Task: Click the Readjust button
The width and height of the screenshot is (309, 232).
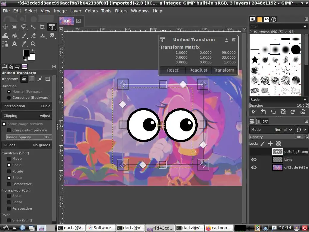Action: pyautogui.click(x=198, y=70)
